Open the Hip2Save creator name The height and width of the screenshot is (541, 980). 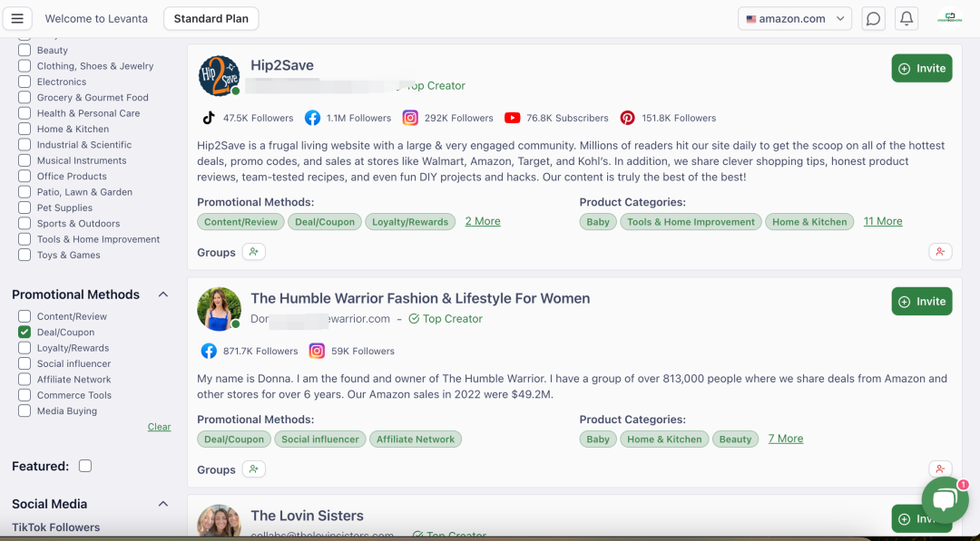282,65
